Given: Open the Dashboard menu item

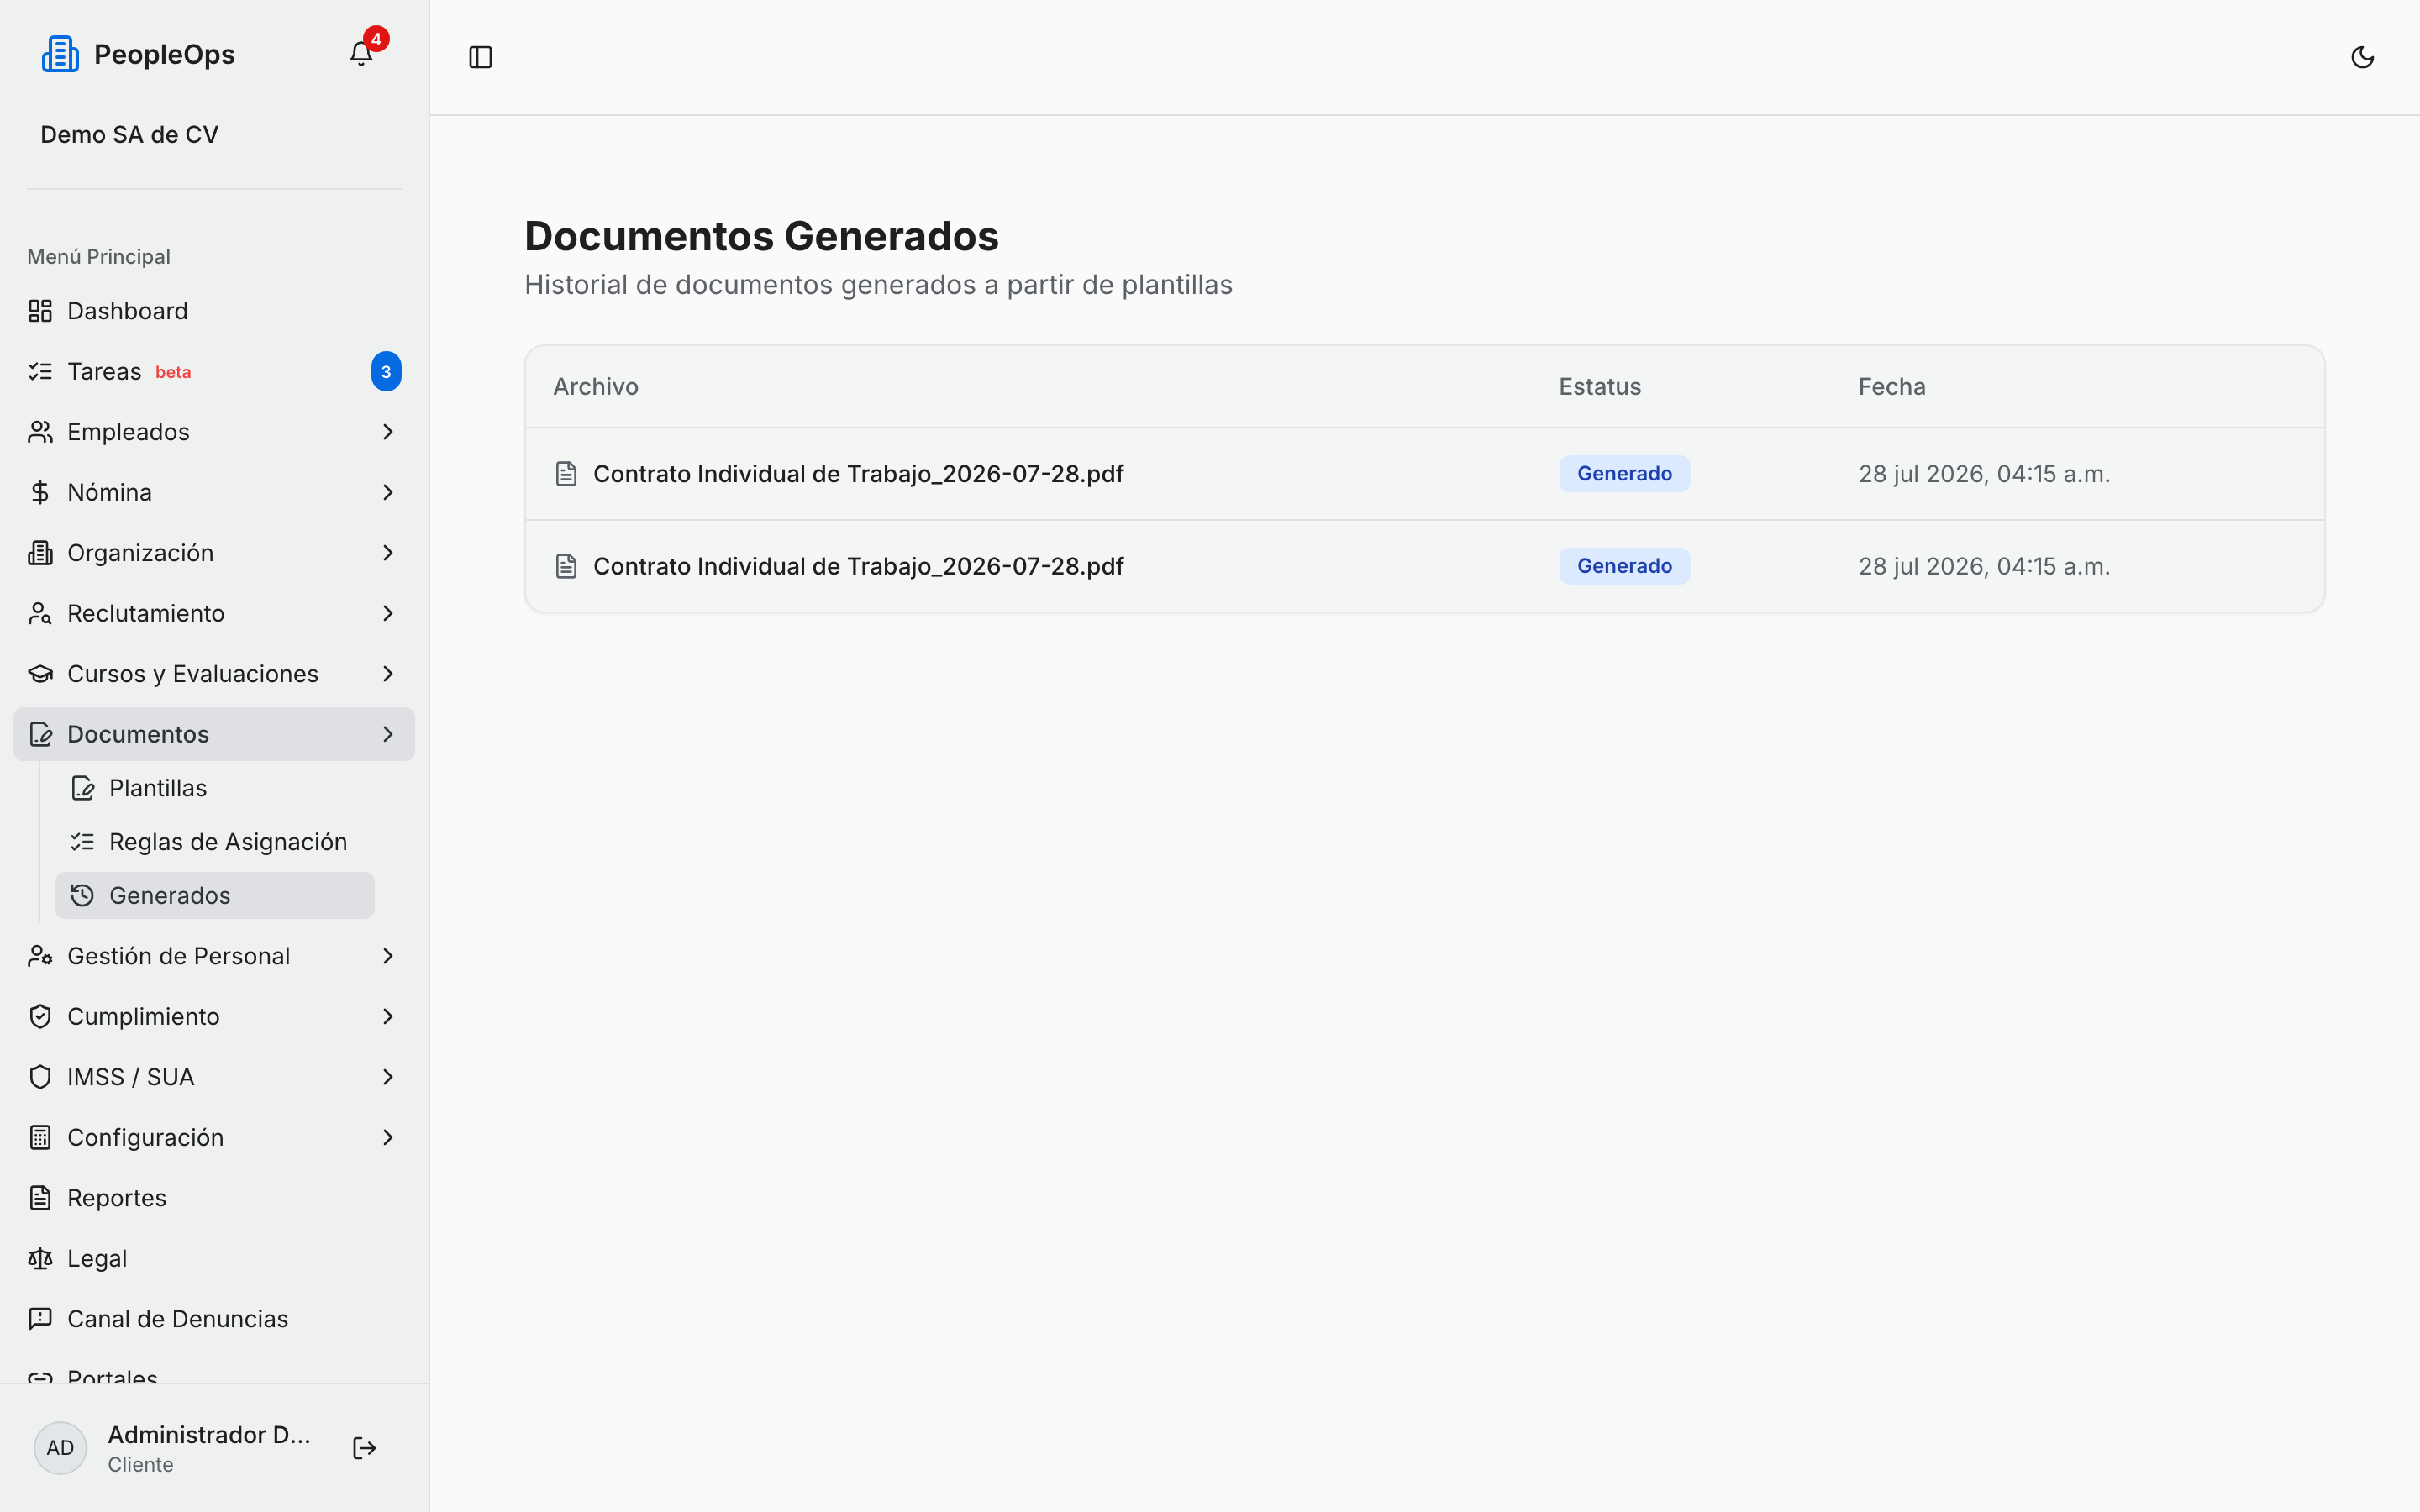Looking at the screenshot, I should click(214, 311).
